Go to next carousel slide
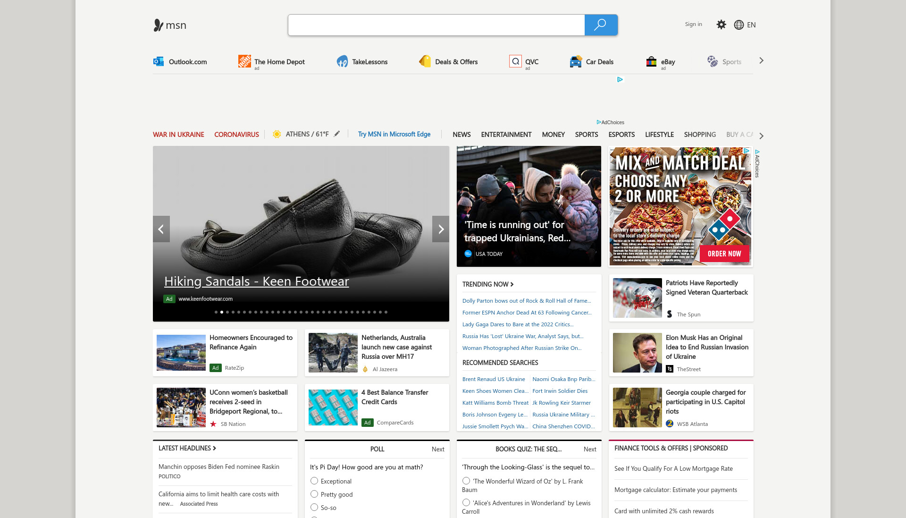Screen dimensions: 906x518 (441, 229)
